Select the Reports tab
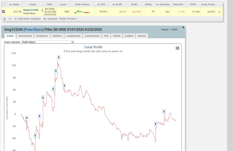This screenshot has width=234, height=151. pos(142,36)
